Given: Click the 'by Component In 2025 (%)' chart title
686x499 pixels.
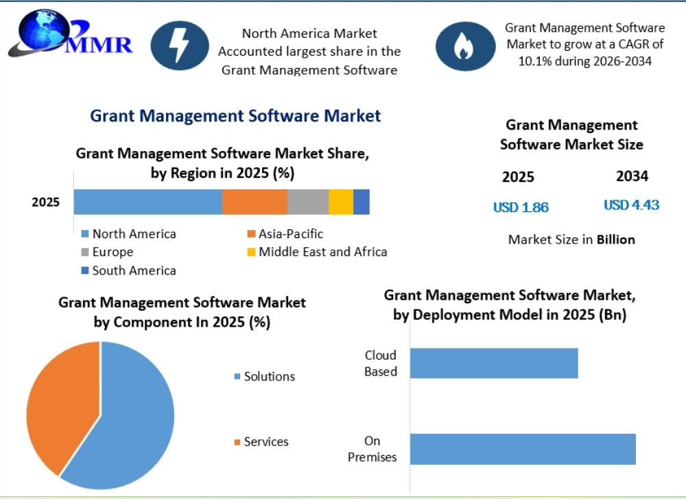Looking at the screenshot, I should coord(182,322).
